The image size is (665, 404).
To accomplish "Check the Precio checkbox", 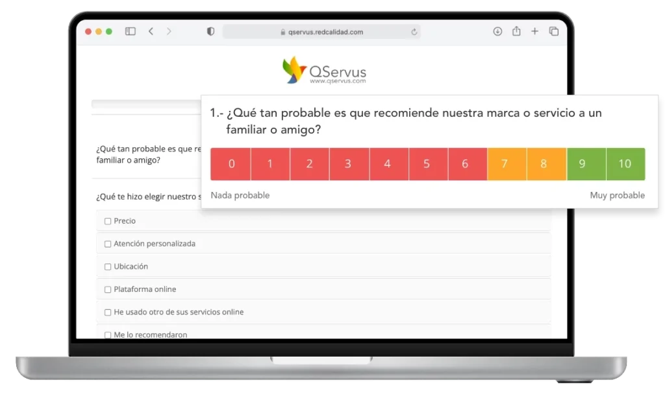I will tap(108, 221).
